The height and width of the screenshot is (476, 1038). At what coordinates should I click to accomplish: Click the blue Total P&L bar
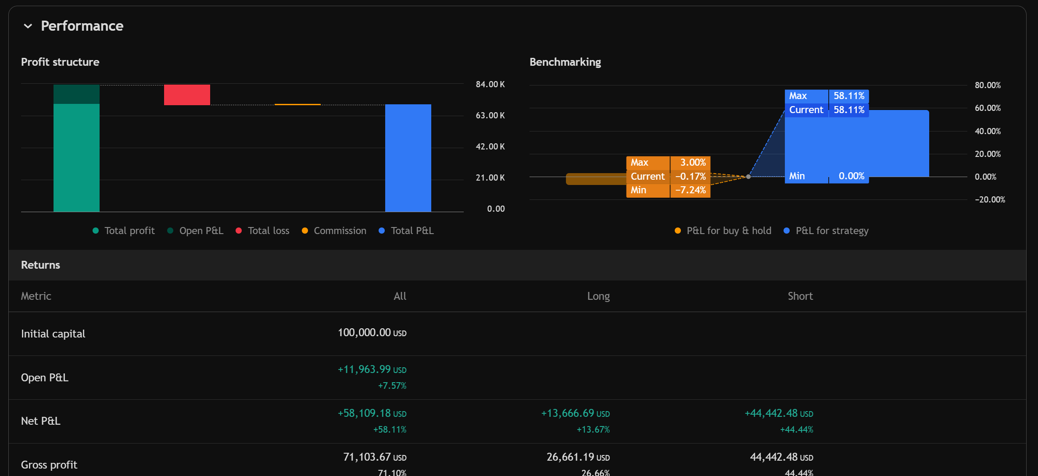408,158
